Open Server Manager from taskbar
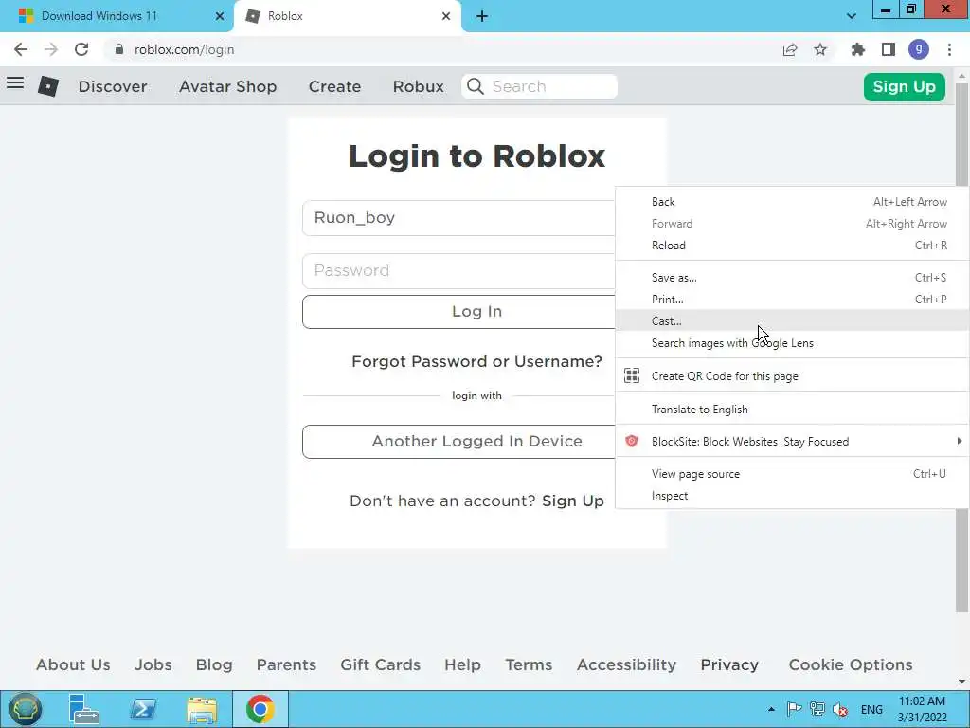 pos(83,709)
